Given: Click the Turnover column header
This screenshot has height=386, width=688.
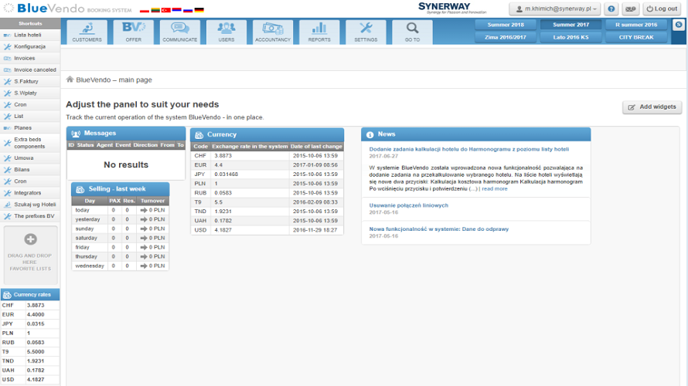Looking at the screenshot, I should pyautogui.click(x=153, y=201).
